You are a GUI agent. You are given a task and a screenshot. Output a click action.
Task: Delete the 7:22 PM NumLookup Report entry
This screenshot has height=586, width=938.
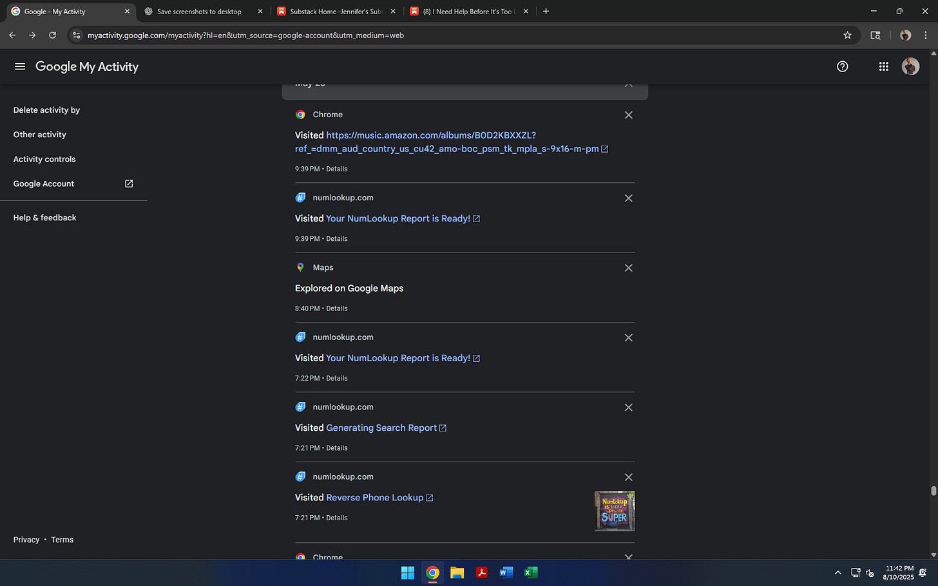point(628,337)
